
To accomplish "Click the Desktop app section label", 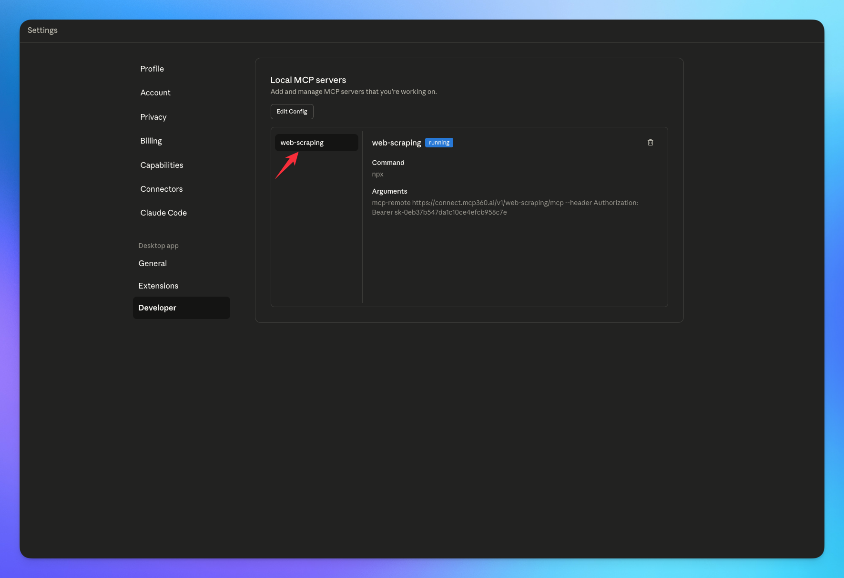I will click(158, 246).
